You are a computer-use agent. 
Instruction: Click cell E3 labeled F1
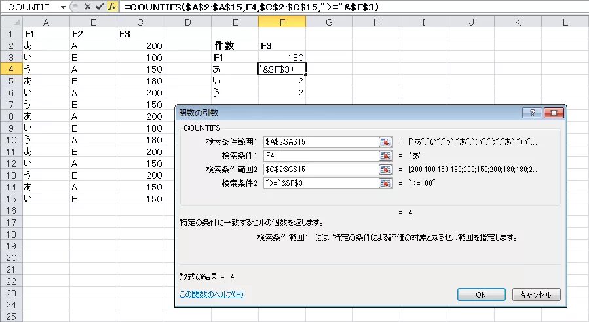pyautogui.click(x=235, y=58)
